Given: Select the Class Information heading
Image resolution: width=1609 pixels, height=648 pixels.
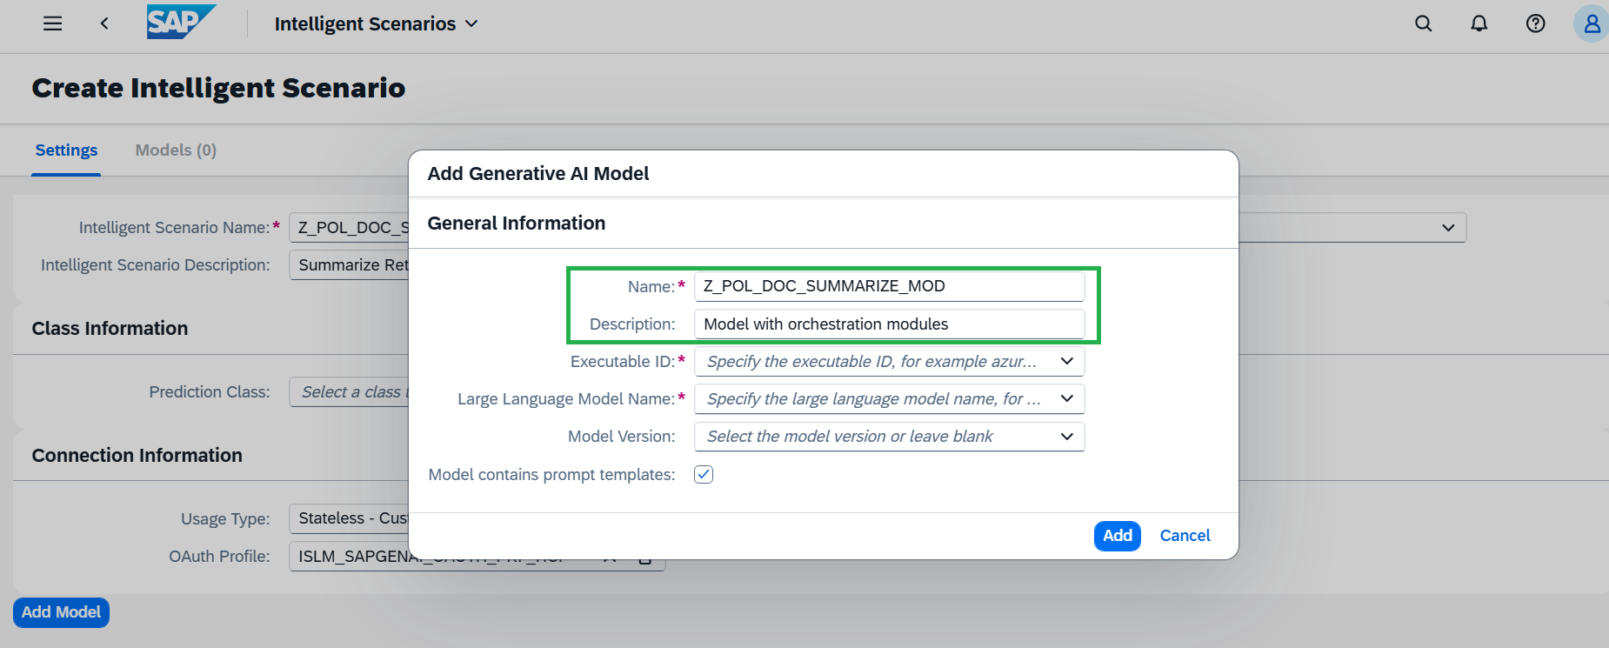Looking at the screenshot, I should [110, 329].
